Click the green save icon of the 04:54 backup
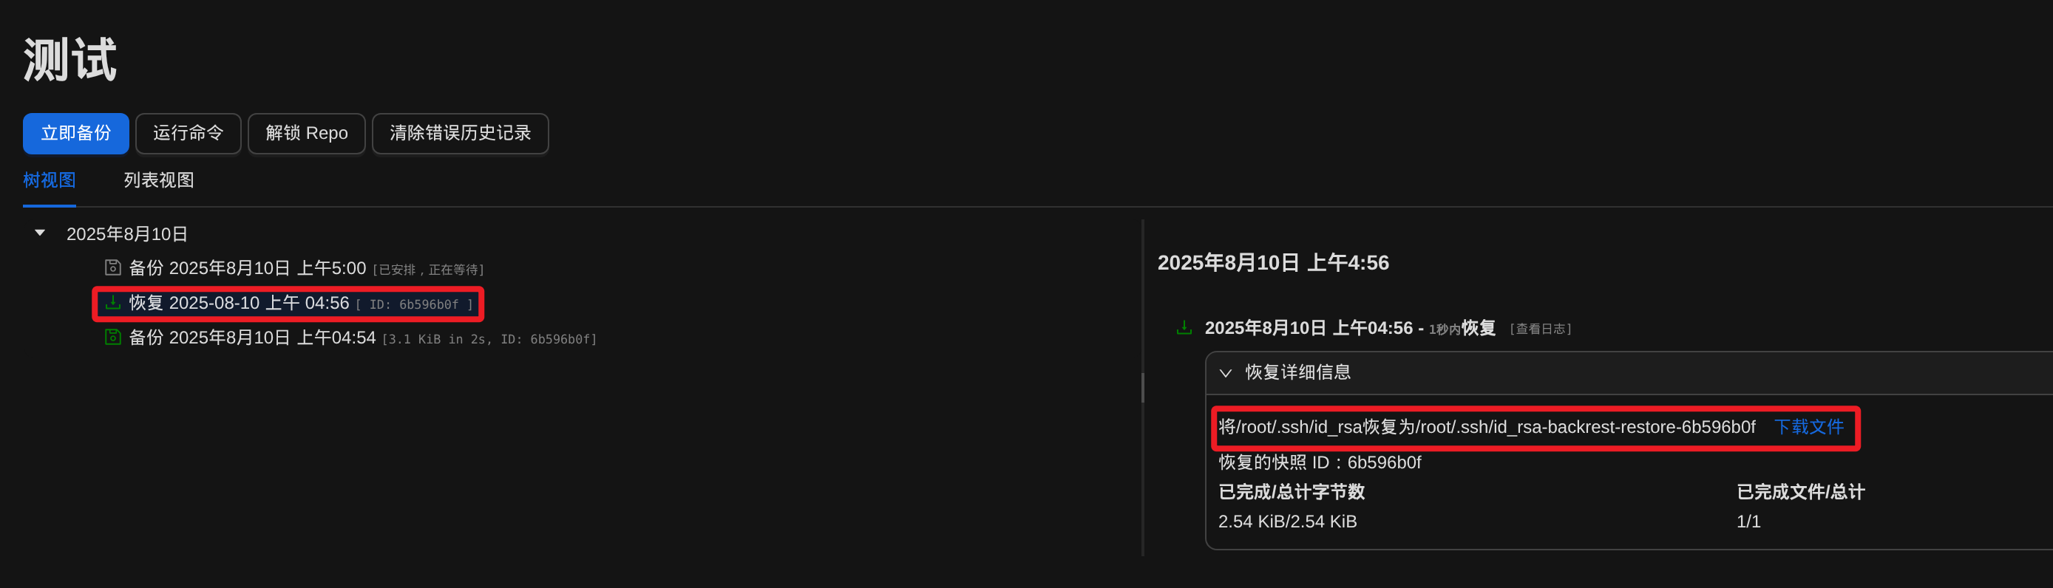This screenshot has width=2053, height=588. pos(113,337)
